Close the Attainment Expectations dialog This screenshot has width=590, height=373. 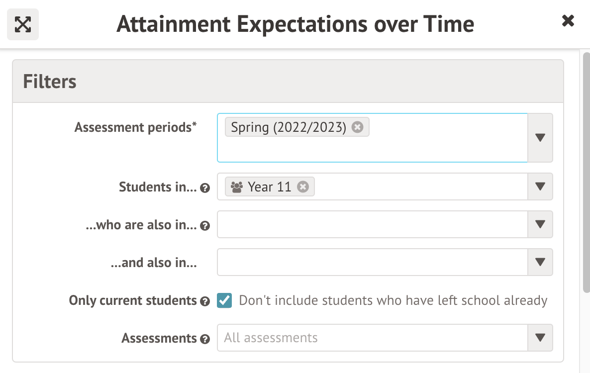click(568, 21)
